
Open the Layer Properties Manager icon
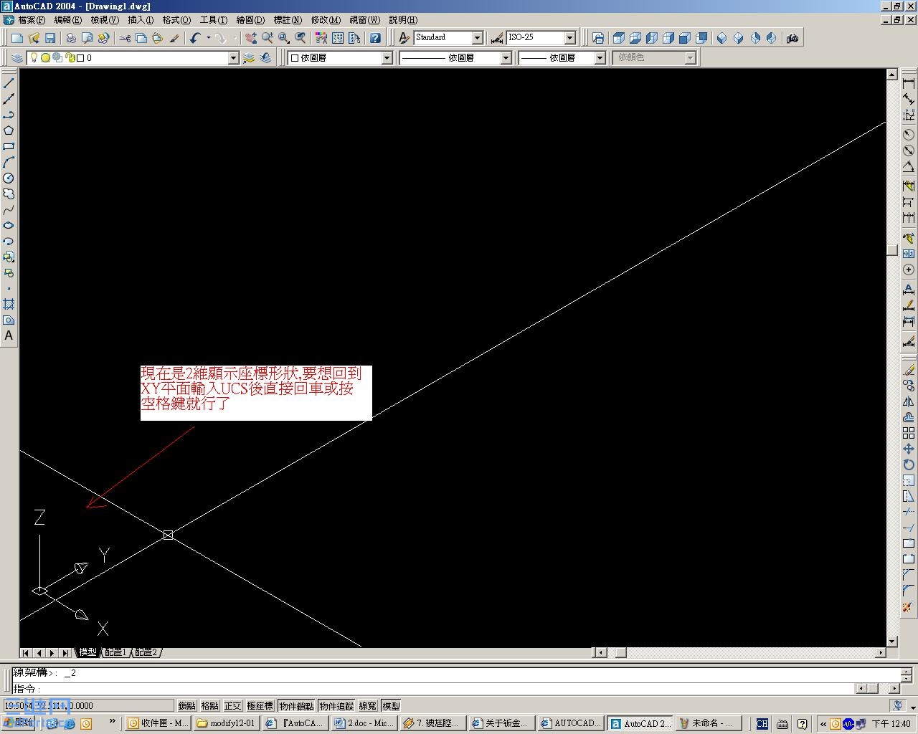17,58
